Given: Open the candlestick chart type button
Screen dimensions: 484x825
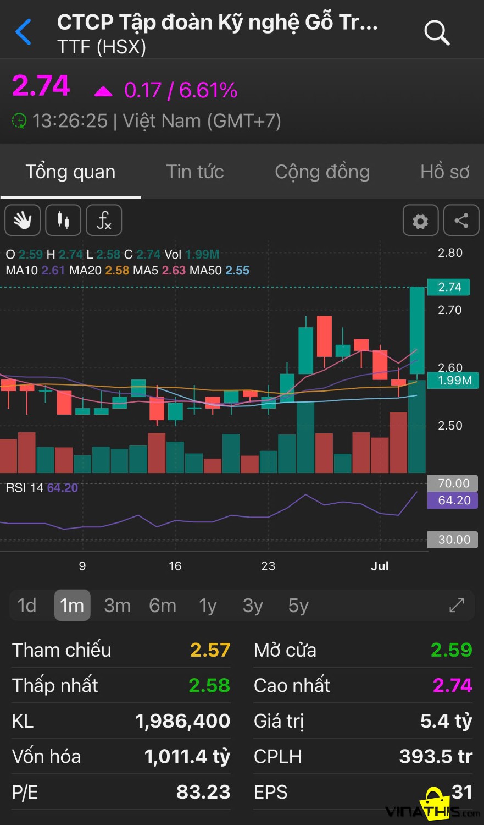Looking at the screenshot, I should (x=63, y=221).
